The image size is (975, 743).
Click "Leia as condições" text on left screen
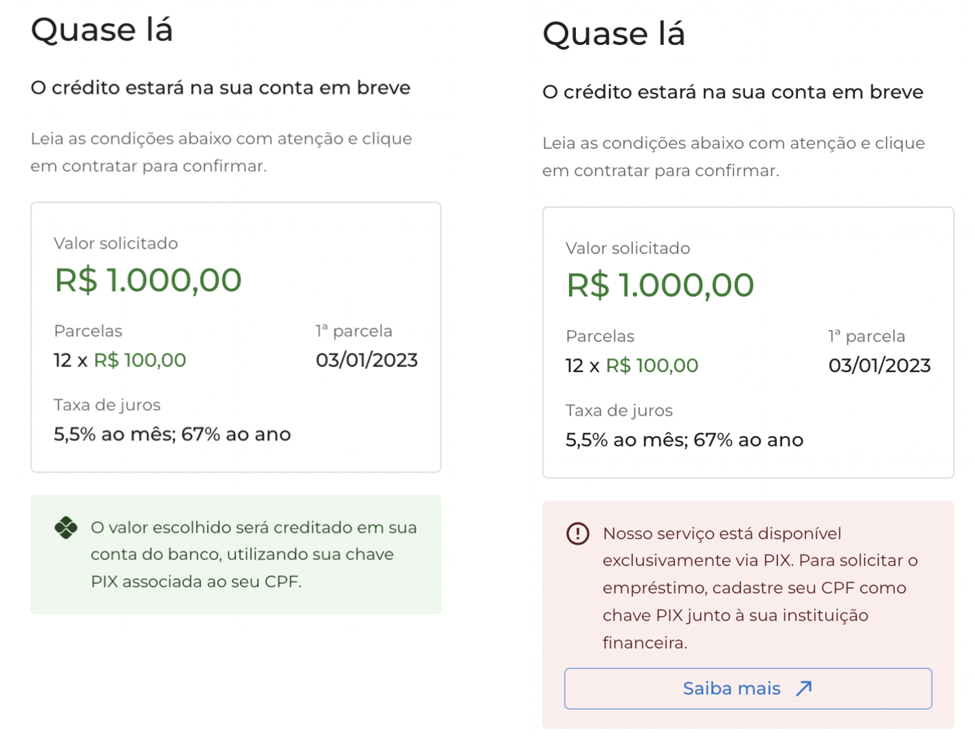[221, 152]
